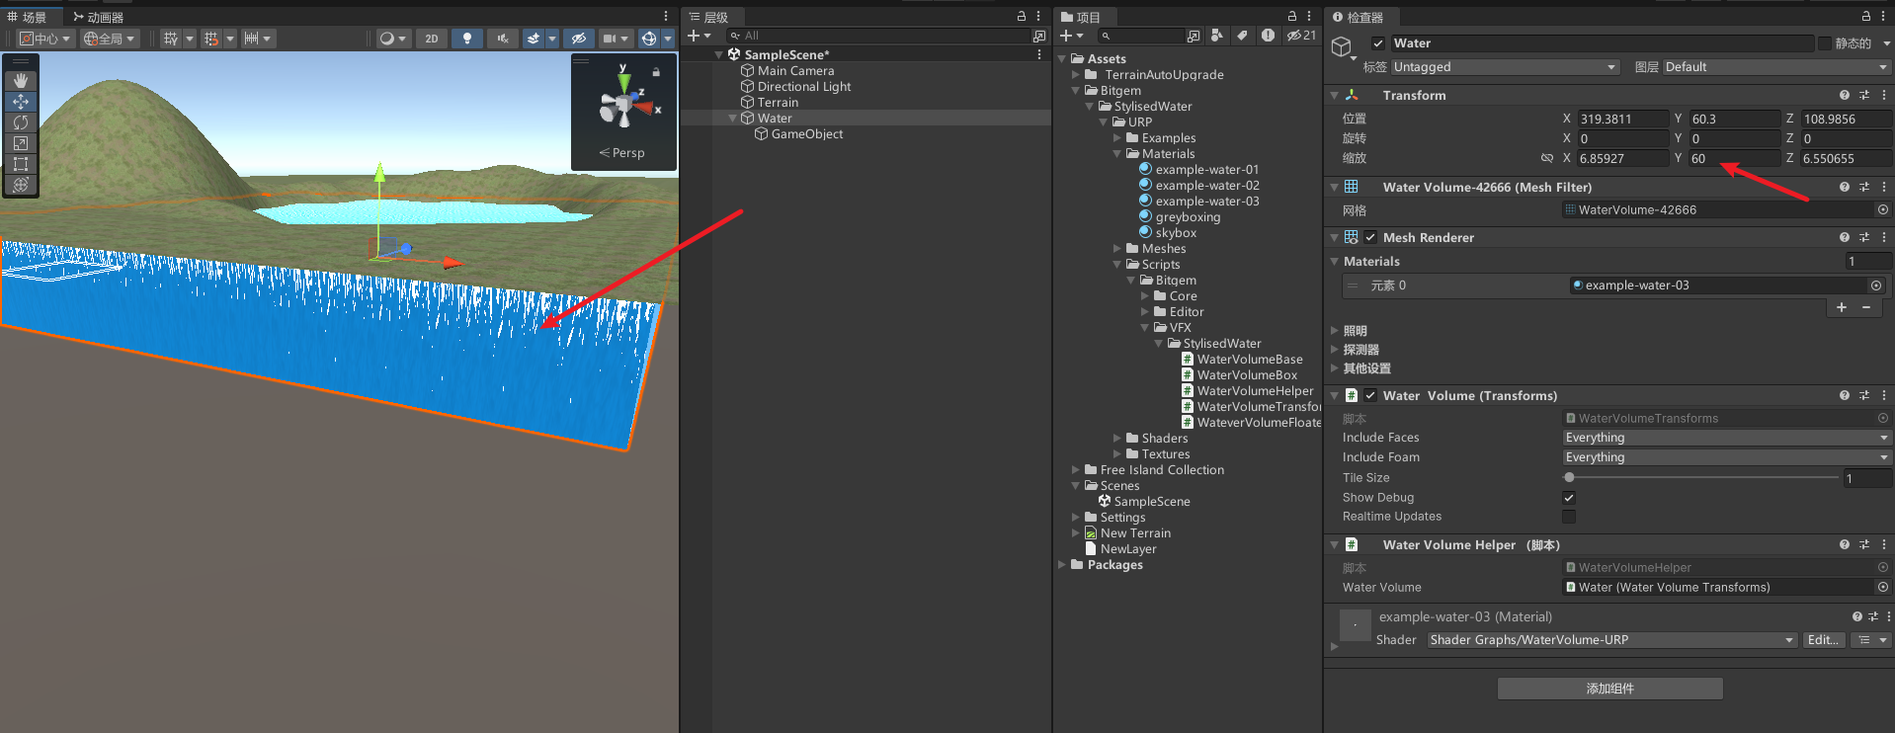This screenshot has width=1895, height=733.
Task: Select 检查器 inspector tab
Action: click(1358, 17)
